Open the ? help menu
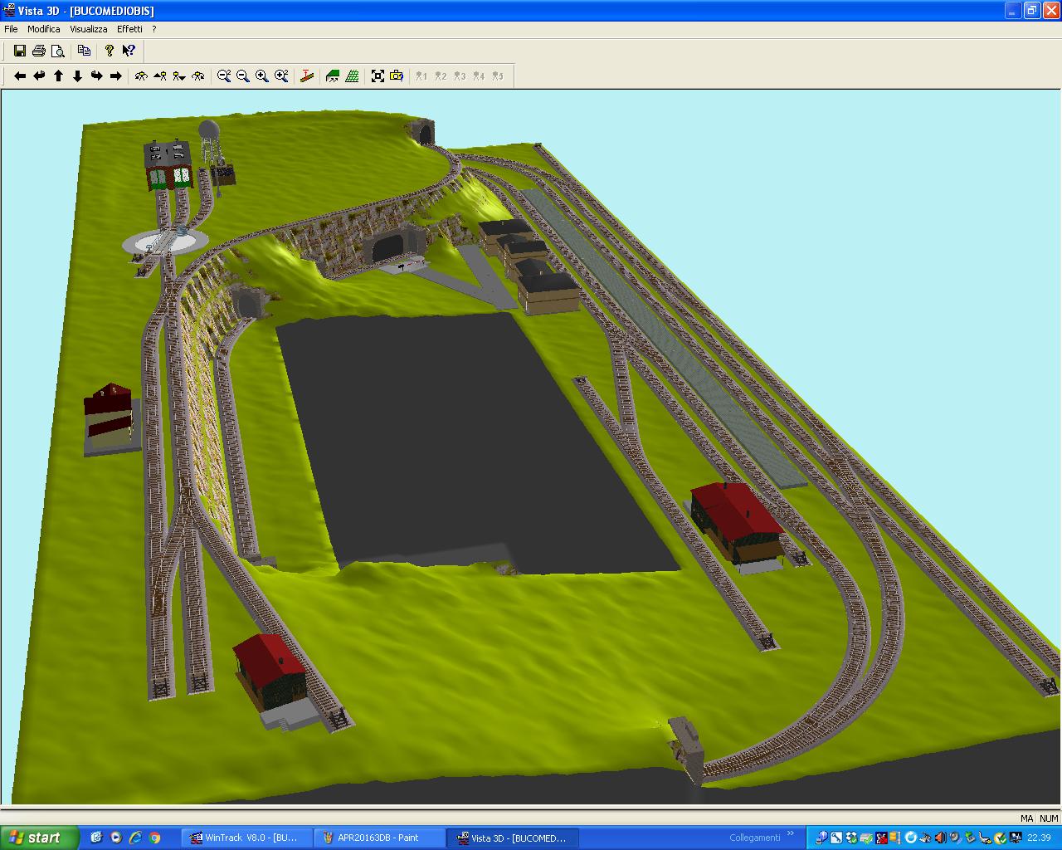The width and height of the screenshot is (1062, 850). coord(153,29)
